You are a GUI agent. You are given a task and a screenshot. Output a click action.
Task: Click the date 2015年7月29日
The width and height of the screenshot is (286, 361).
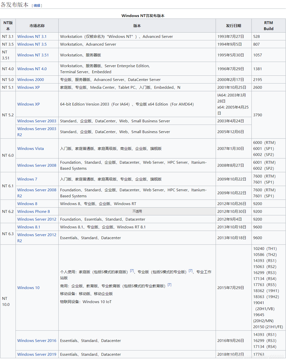click(x=231, y=288)
